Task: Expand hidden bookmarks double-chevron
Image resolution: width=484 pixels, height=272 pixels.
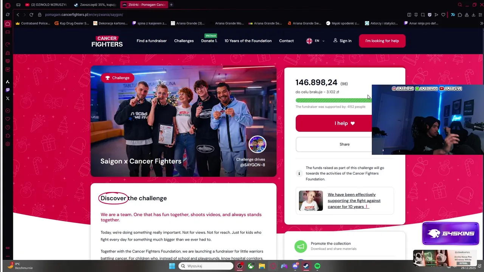Action: [481, 23]
